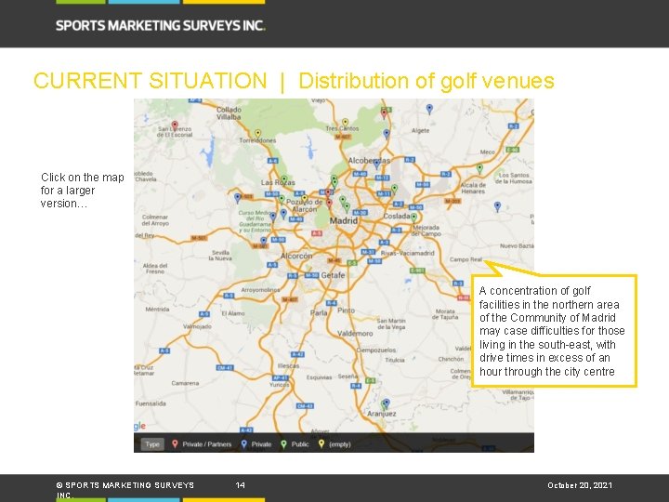Select green Public legend pin

click(x=283, y=444)
